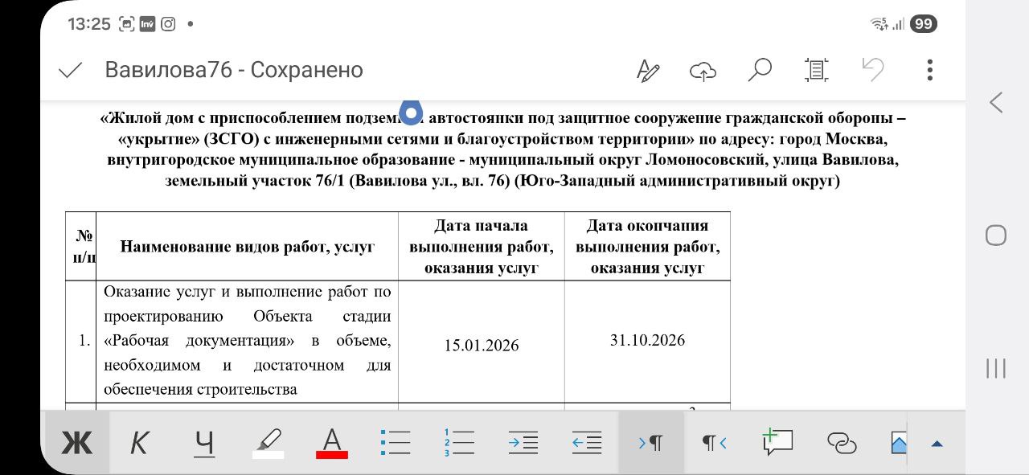Toggle italic К formatting

[140, 443]
